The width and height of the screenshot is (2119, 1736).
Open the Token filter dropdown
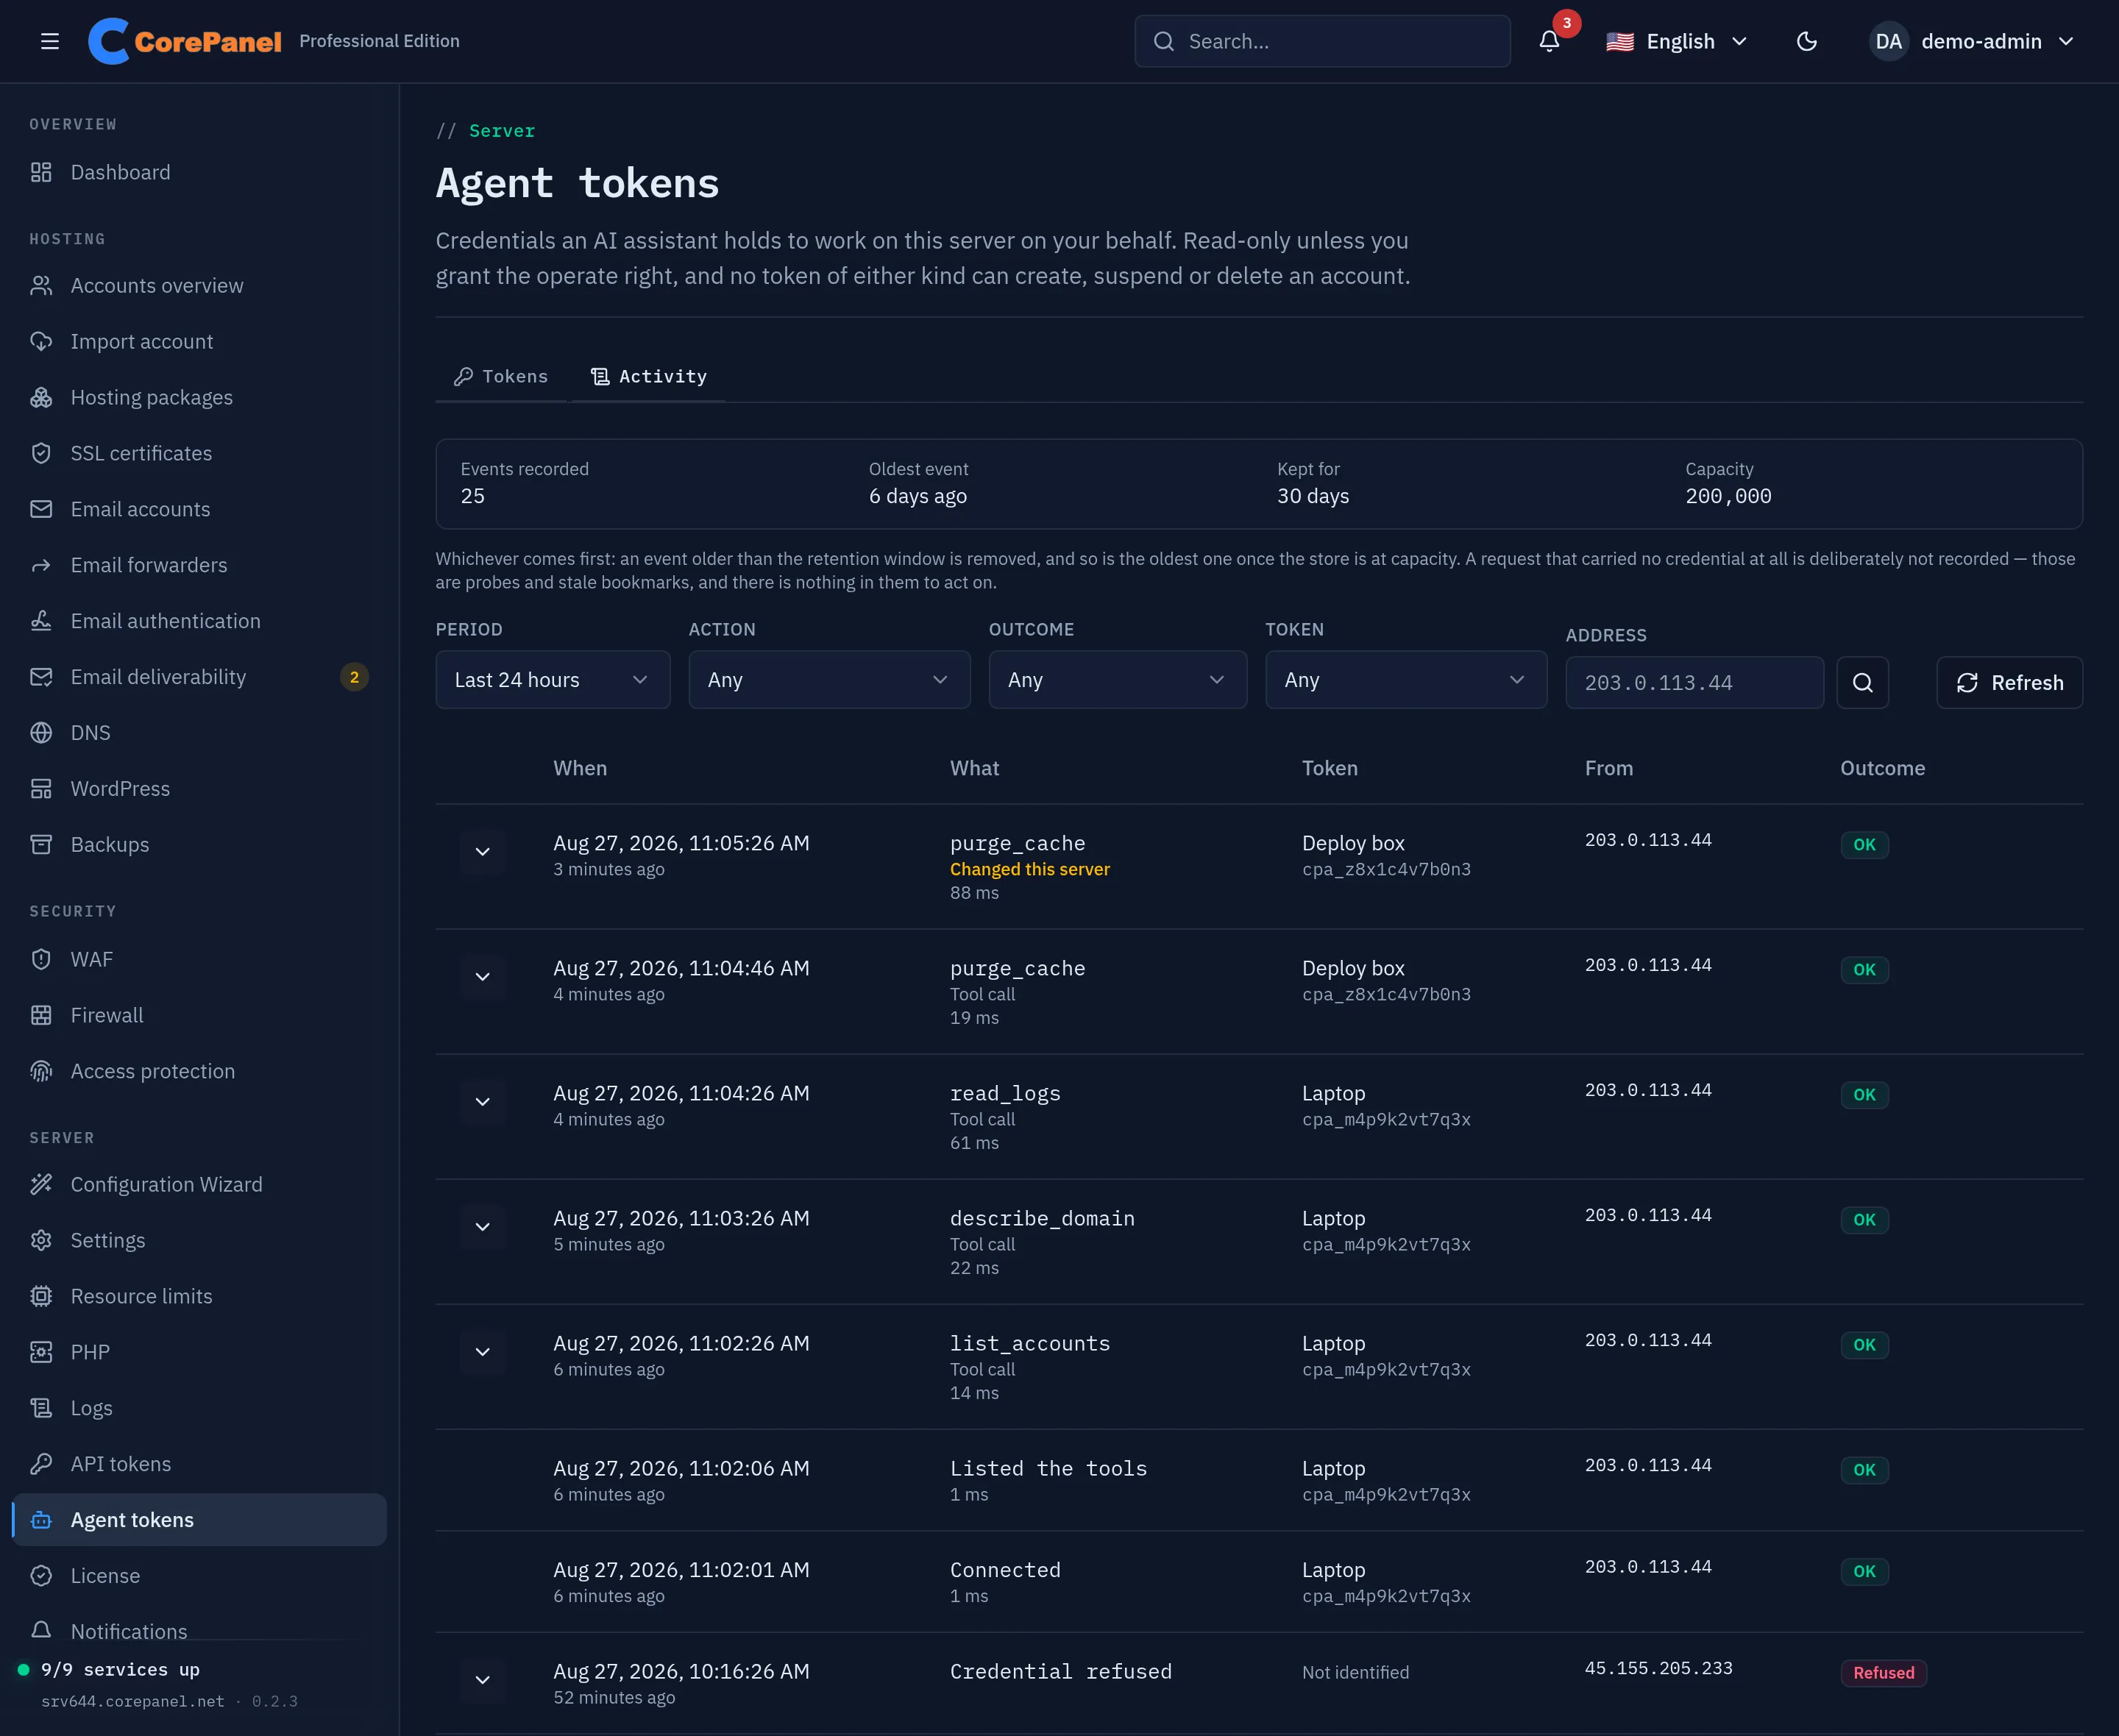1406,680
